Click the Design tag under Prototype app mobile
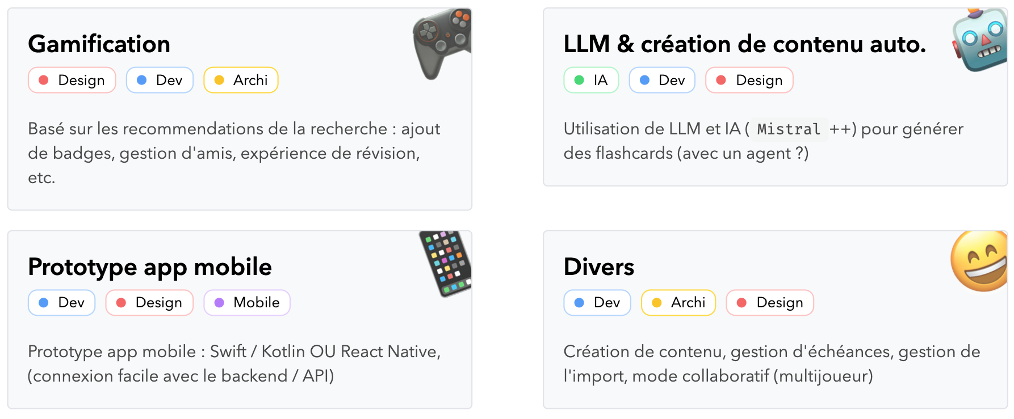Screen dimensions: 1014x419 tap(149, 303)
